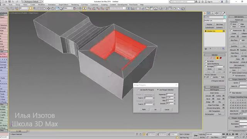Go to animation end frame
The image size is (247, 139).
point(237,134)
